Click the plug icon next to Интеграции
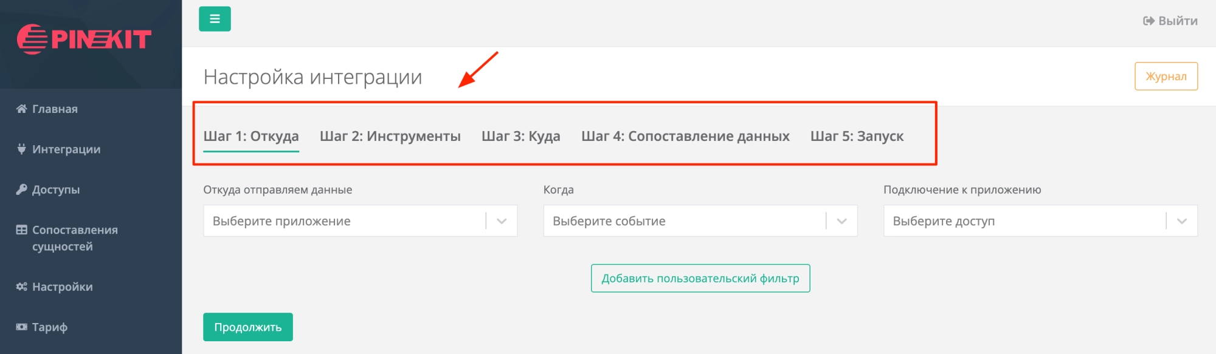Screen dimensions: 1216x354 21,149
